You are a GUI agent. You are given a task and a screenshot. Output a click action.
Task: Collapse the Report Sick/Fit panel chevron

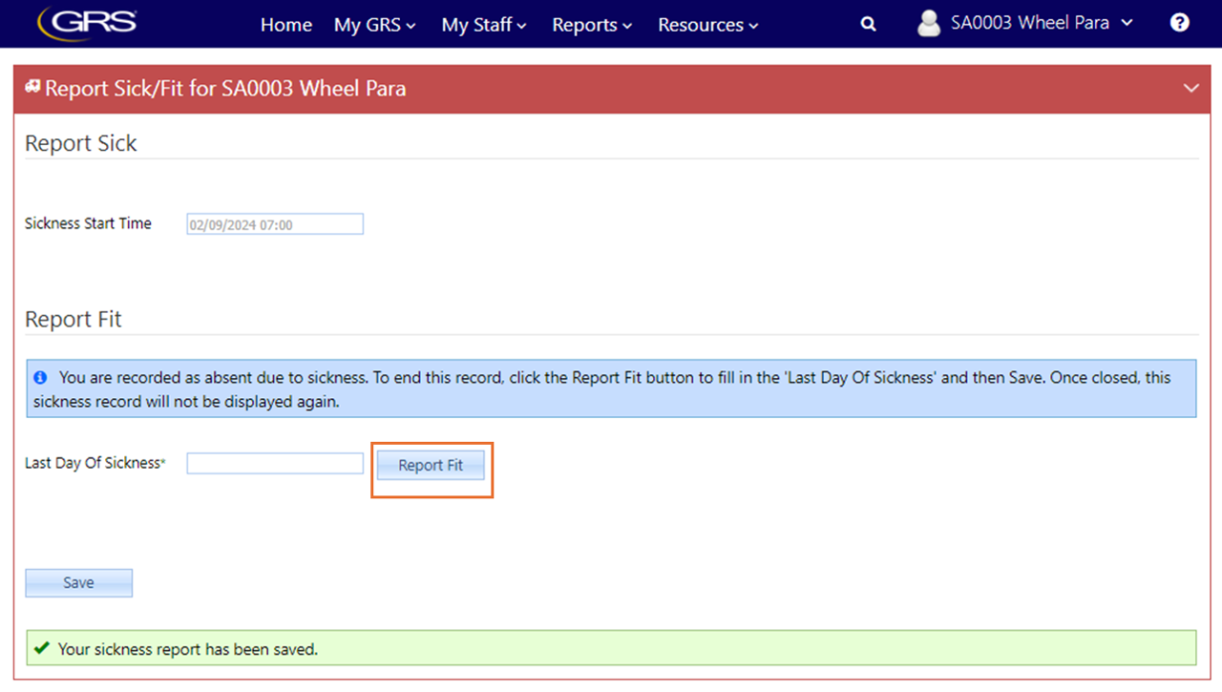pyautogui.click(x=1190, y=88)
